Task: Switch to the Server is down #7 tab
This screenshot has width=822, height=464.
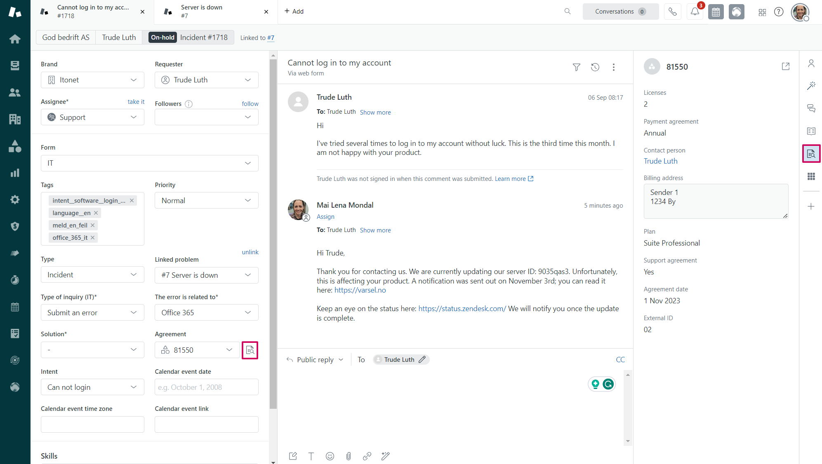Action: click(x=202, y=11)
